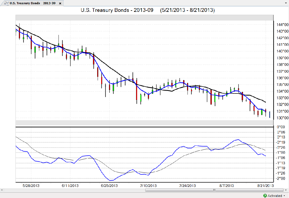This screenshot has height=198, width=289.
Task: Select the 8/21/2013 date axis label
Action: pyautogui.click(x=266, y=185)
